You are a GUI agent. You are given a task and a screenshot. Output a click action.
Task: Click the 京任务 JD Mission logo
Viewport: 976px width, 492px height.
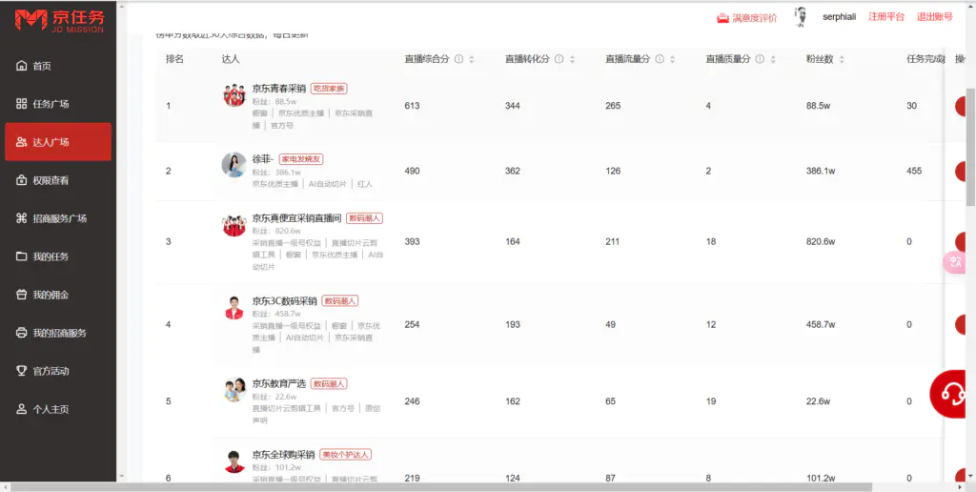point(59,21)
